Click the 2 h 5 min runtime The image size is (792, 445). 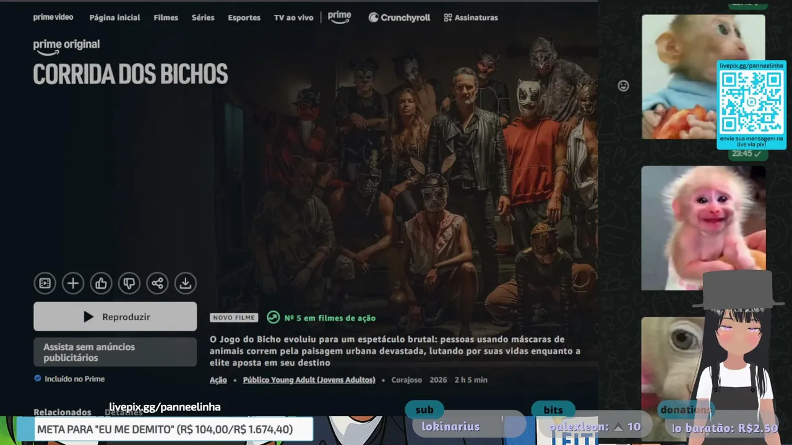coord(471,380)
